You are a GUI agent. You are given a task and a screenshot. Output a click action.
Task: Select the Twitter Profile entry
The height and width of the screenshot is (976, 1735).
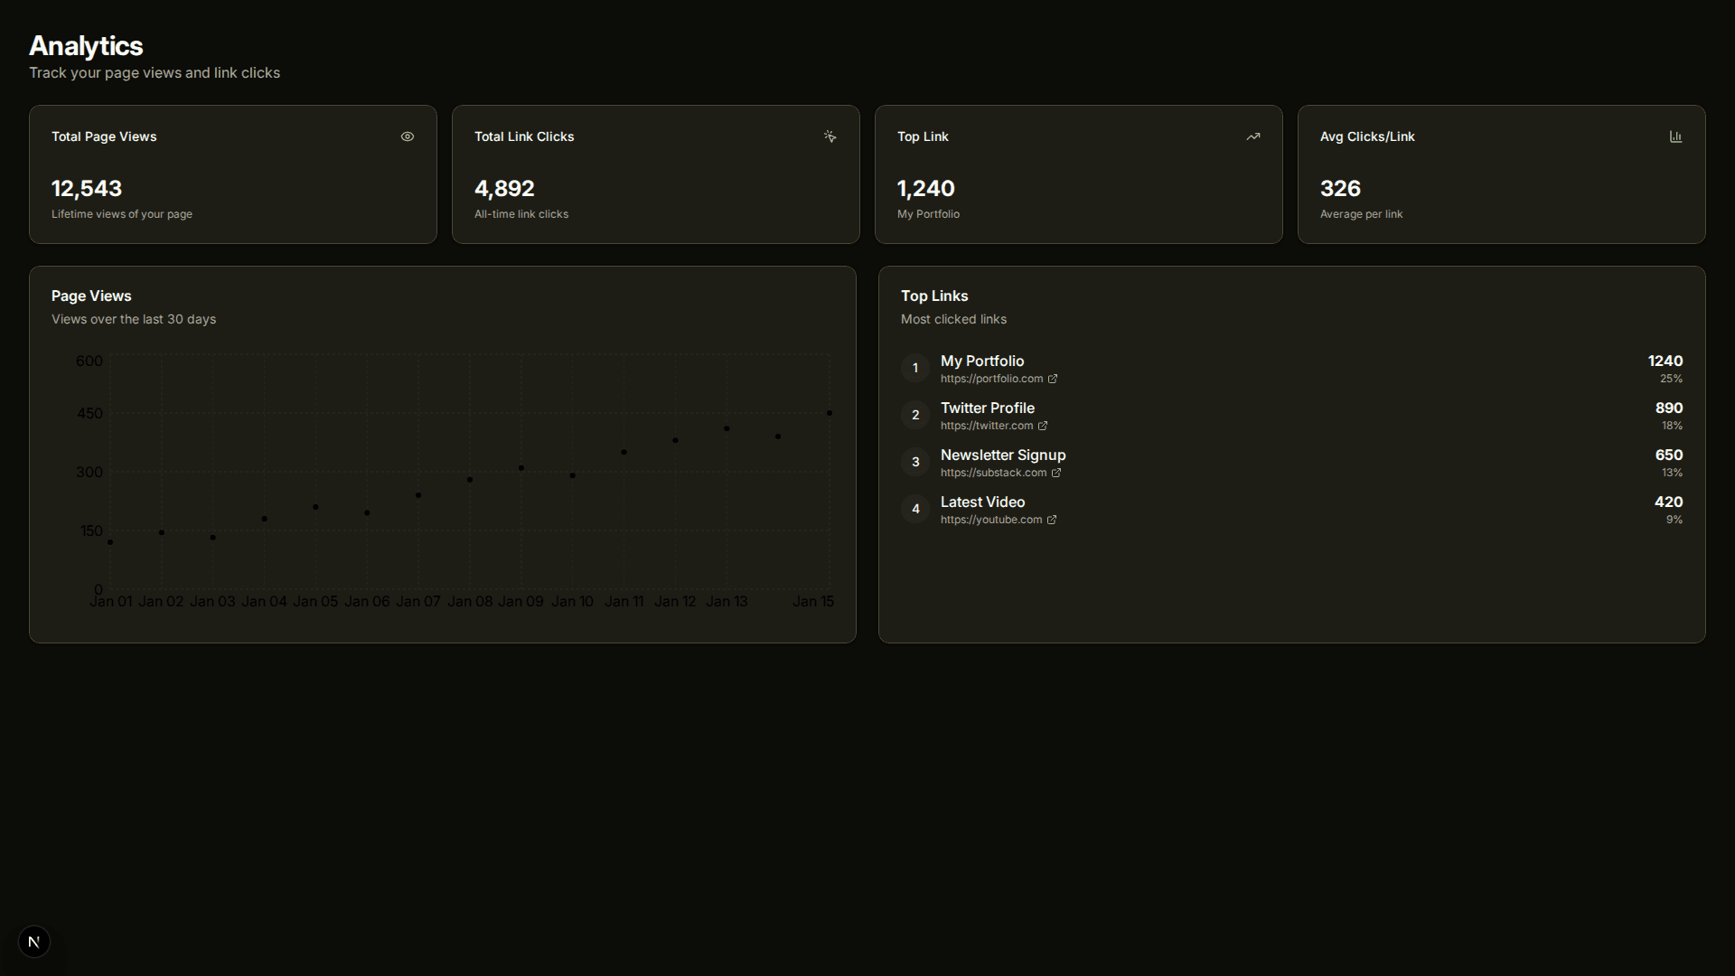tap(988, 408)
